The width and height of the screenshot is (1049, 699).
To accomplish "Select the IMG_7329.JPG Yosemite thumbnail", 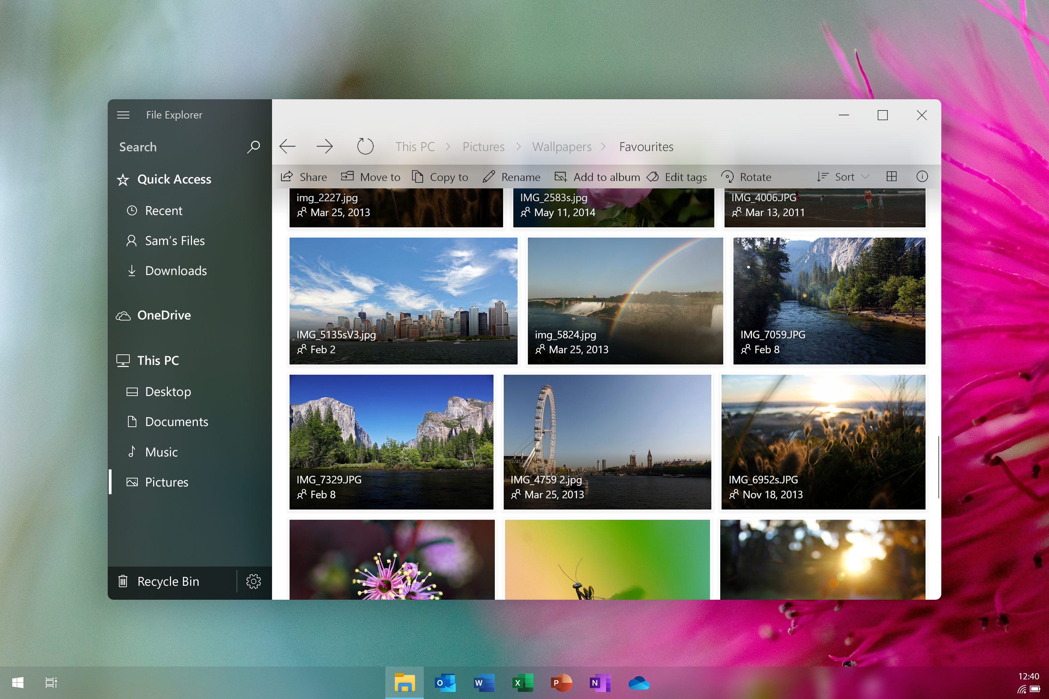I will tap(391, 442).
